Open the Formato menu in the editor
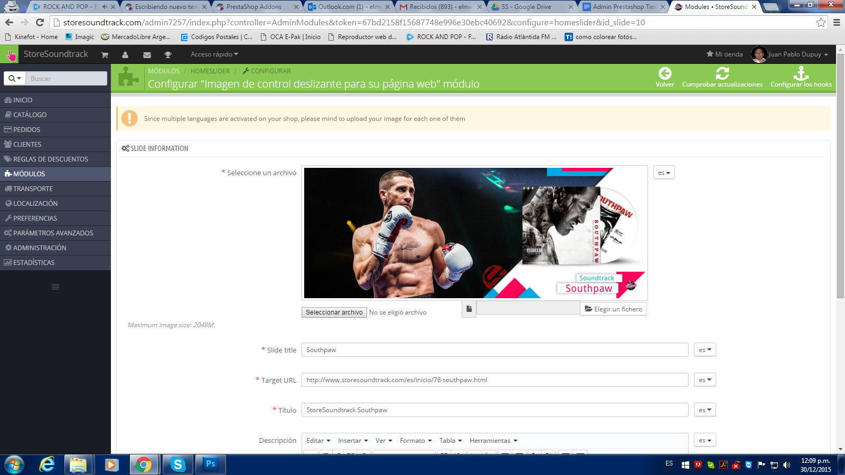The height and width of the screenshot is (475, 845). [416, 441]
